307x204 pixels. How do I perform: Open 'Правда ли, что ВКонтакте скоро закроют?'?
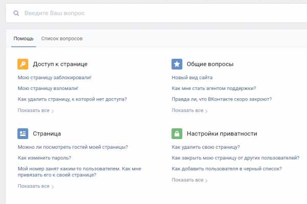click(222, 99)
